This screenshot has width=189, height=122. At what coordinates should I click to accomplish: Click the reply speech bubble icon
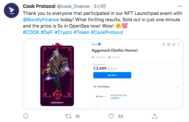pos(26,116)
